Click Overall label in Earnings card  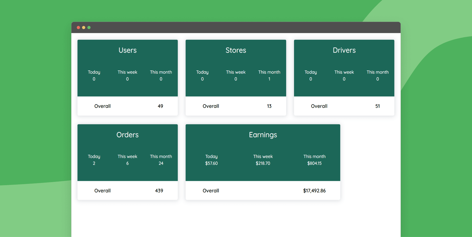tap(211, 191)
